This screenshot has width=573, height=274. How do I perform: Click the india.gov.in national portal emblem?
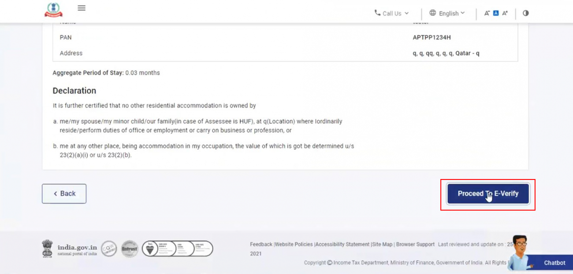(x=47, y=248)
